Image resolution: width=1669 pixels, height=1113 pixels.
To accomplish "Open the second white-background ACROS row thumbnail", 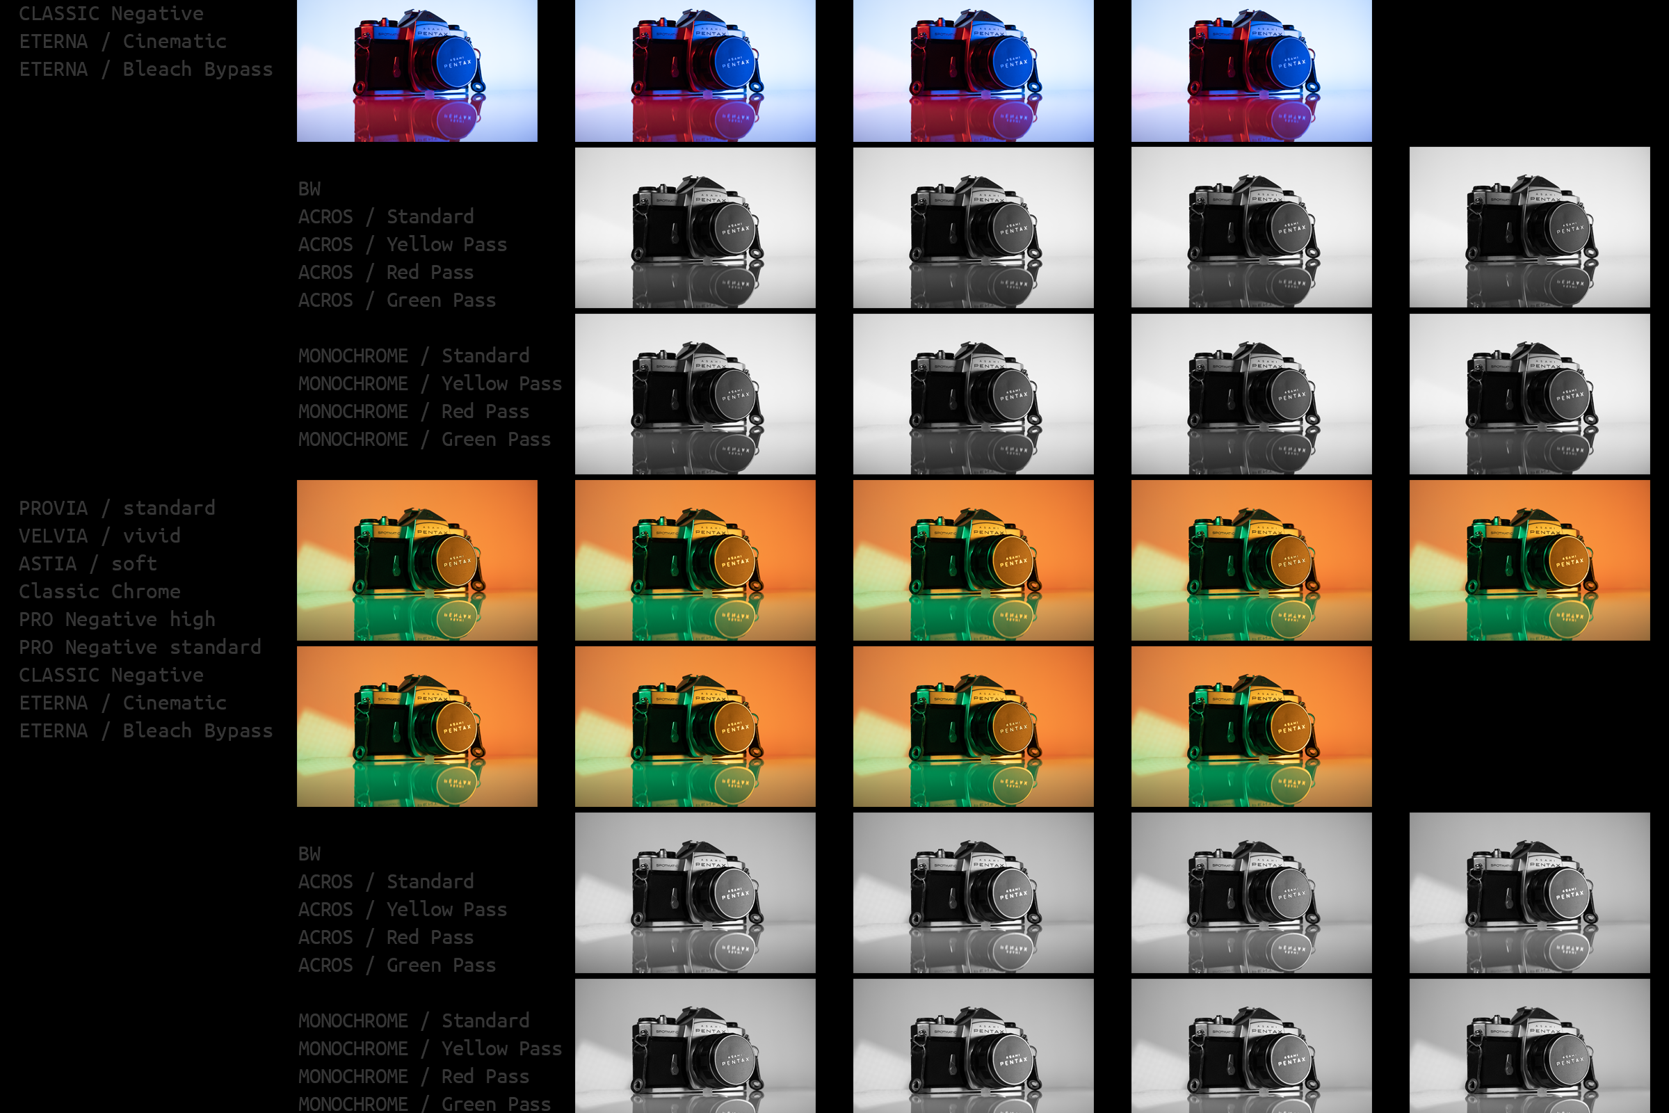I will click(974, 227).
